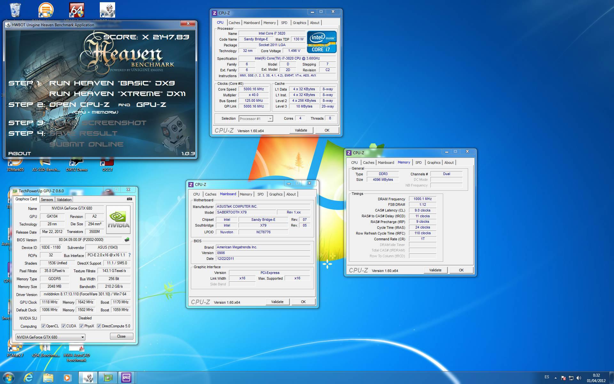Click Open CPU-Z link in HWBOT
This screenshot has height=384, width=614.
[79, 105]
